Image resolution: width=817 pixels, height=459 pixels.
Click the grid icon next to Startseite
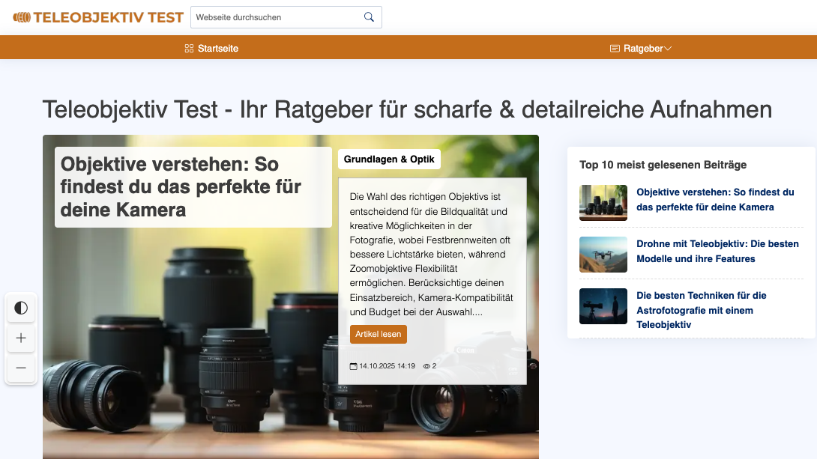pyautogui.click(x=187, y=47)
